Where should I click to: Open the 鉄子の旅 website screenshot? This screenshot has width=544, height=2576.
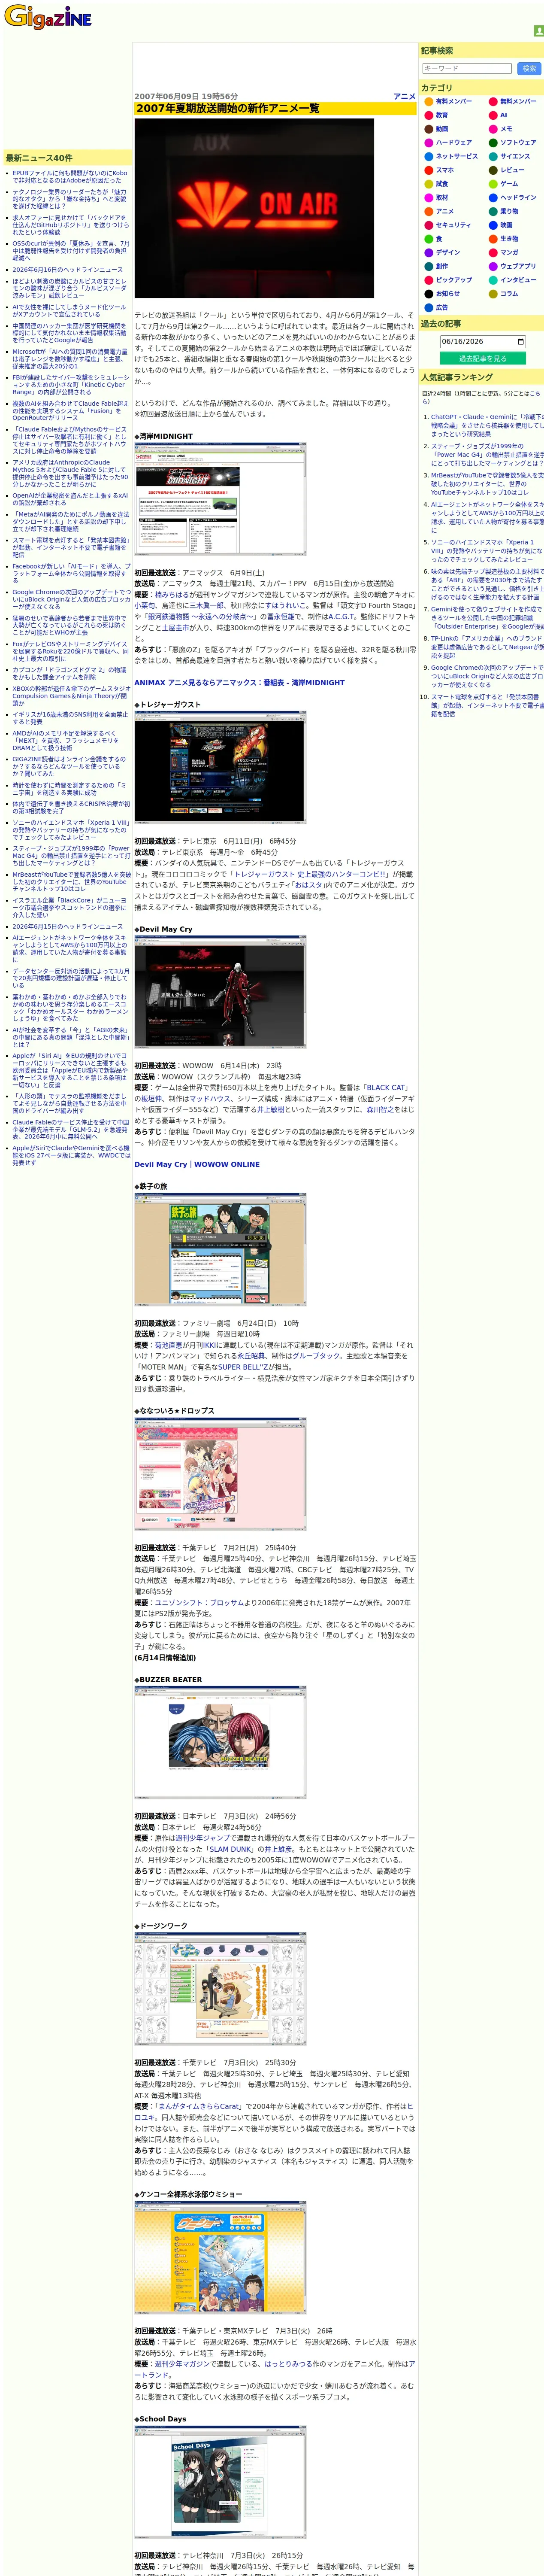tap(220, 1249)
